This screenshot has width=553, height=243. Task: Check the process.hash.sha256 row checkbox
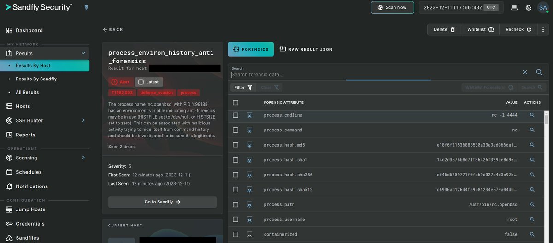point(235,175)
